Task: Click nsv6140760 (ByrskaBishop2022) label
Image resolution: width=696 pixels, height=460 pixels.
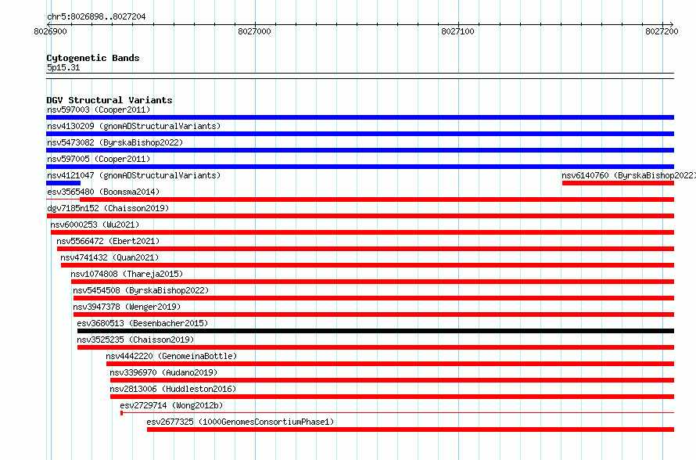Action: coord(629,175)
